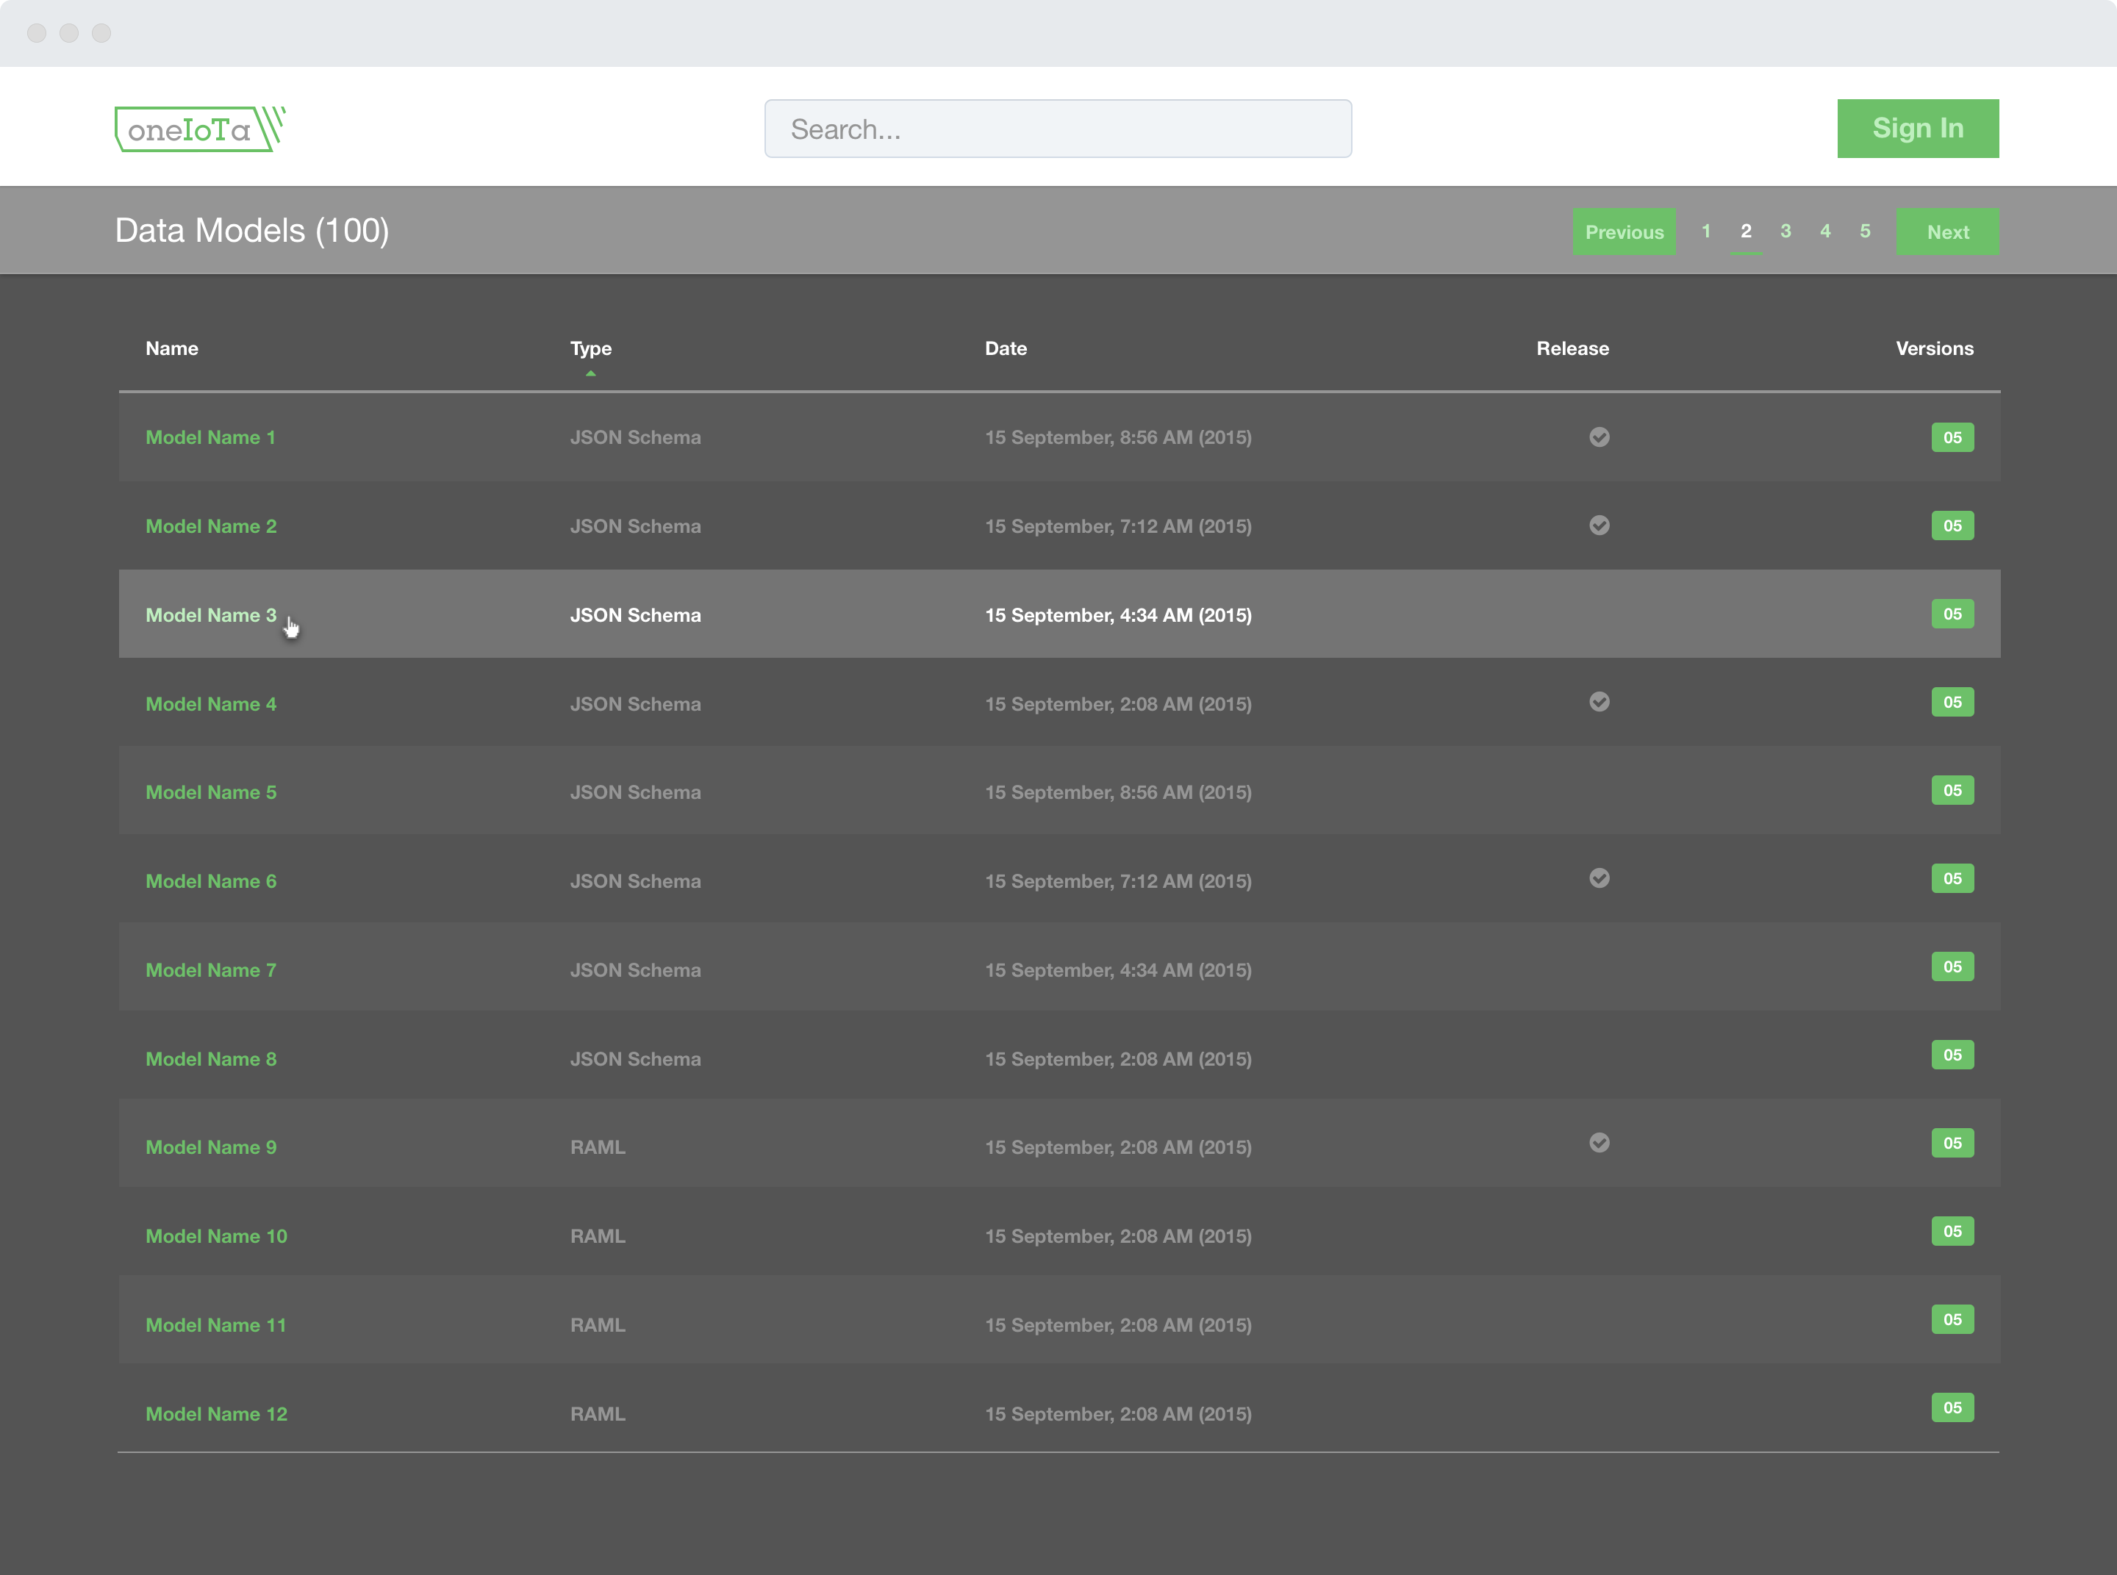Click JSON Schema type for Model Name 8
The width and height of the screenshot is (2117, 1575).
[635, 1058]
